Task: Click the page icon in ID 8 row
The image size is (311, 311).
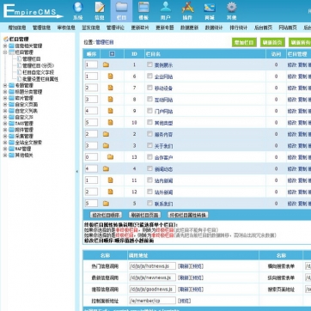Action: click(x=110, y=100)
